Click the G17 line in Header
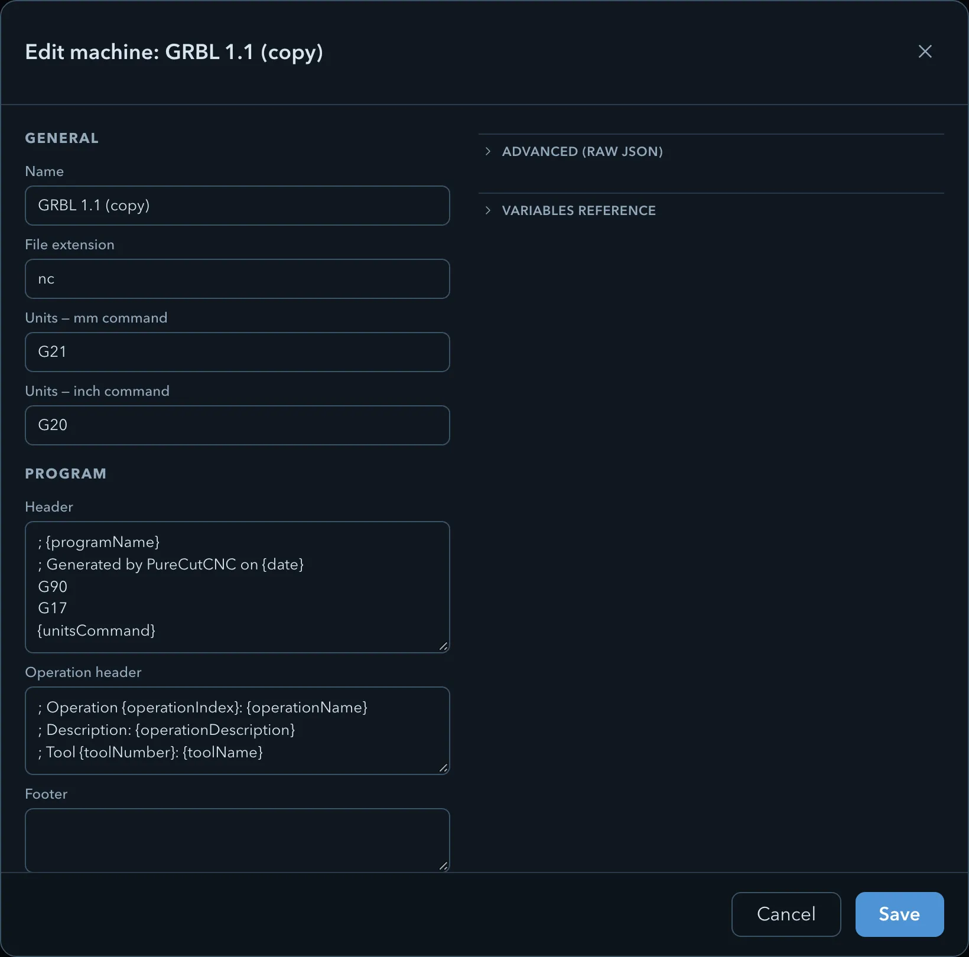Viewport: 969px width, 957px height. coord(53,608)
